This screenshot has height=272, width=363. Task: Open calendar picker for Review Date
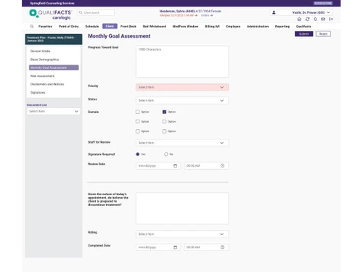click(x=176, y=165)
